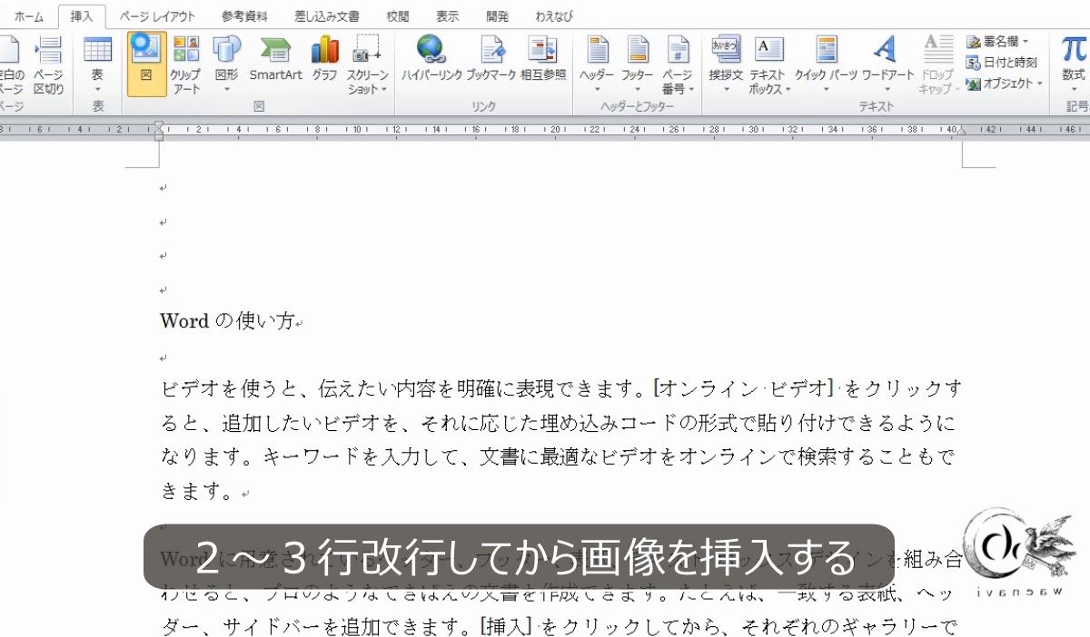The width and height of the screenshot is (1090, 637).
Task: Select the Insert (挿入) tab
Action: pyautogui.click(x=82, y=16)
